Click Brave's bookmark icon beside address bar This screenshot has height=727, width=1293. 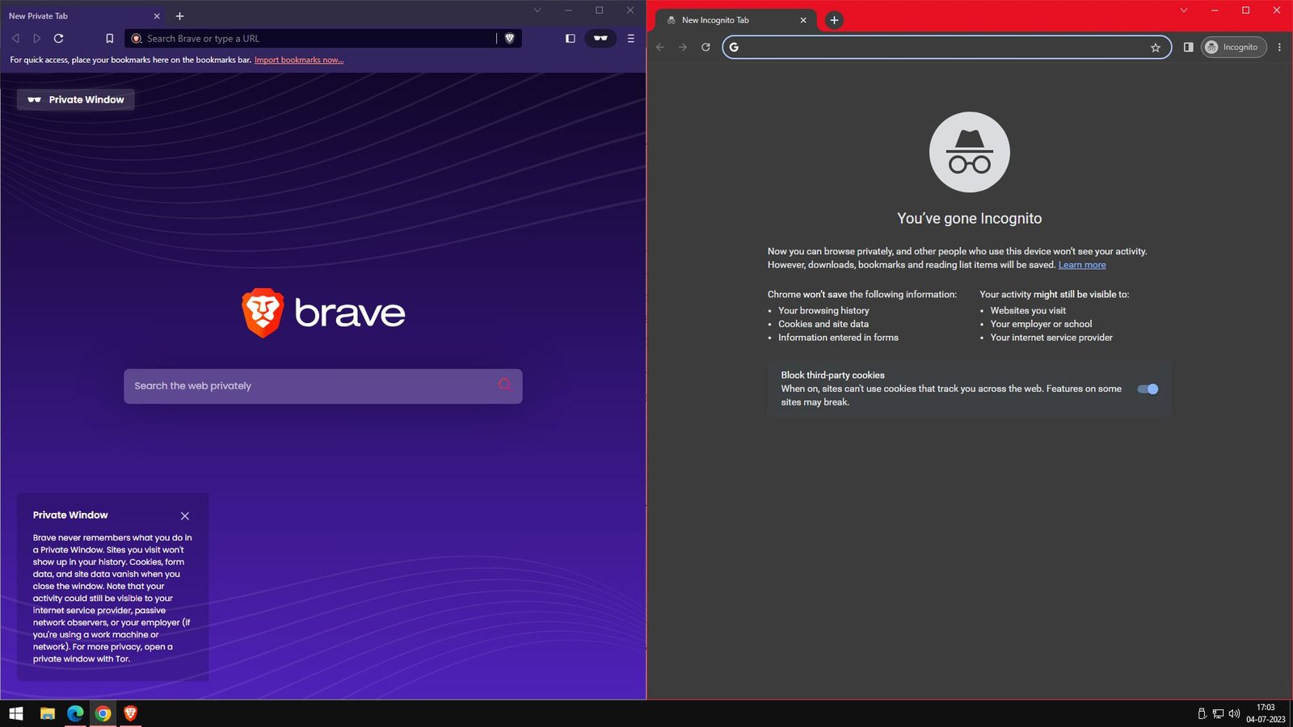point(109,38)
